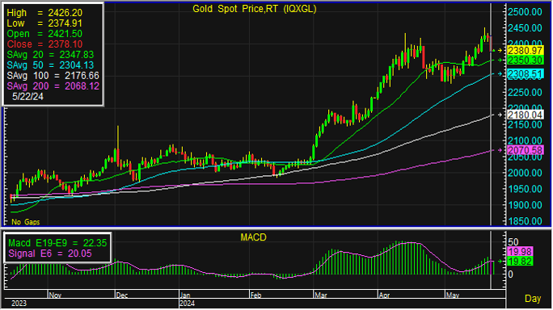Click the 2150.00 price axis label
Screen dimensions: 553x310
(525, 124)
